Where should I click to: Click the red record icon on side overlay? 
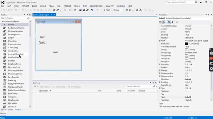[x=211, y=59]
